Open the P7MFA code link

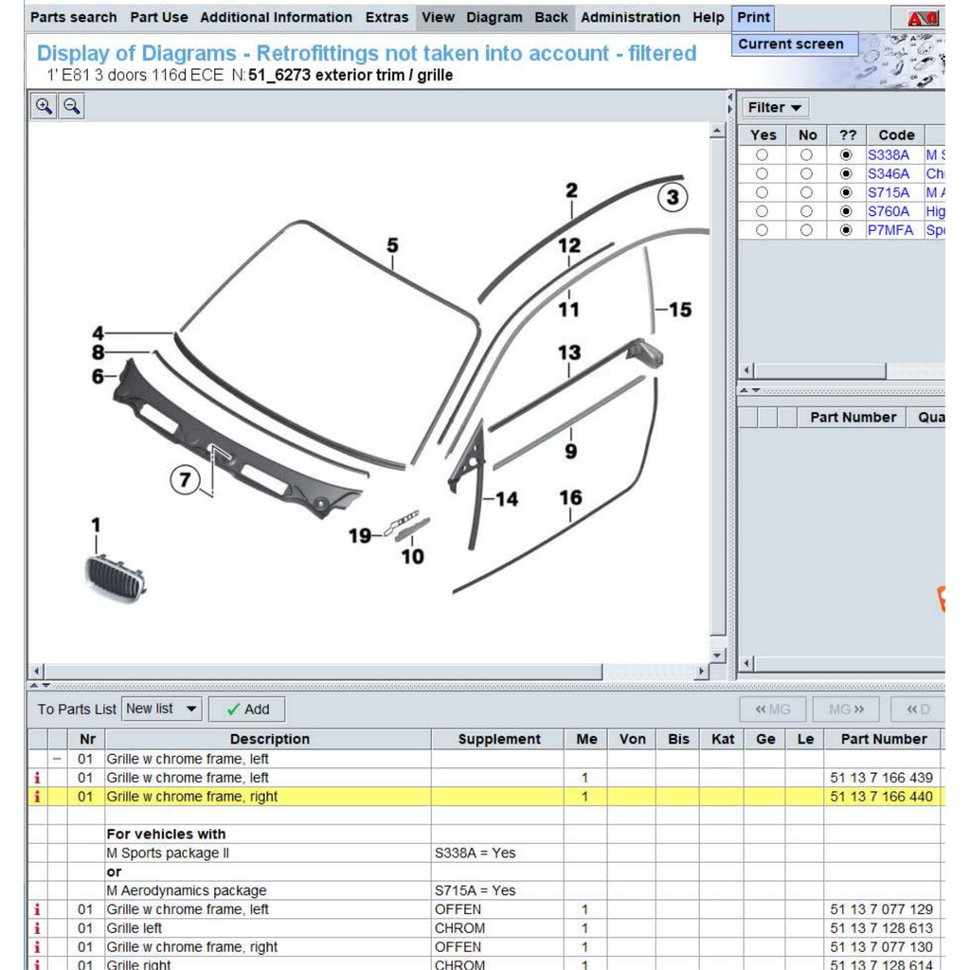tap(890, 230)
